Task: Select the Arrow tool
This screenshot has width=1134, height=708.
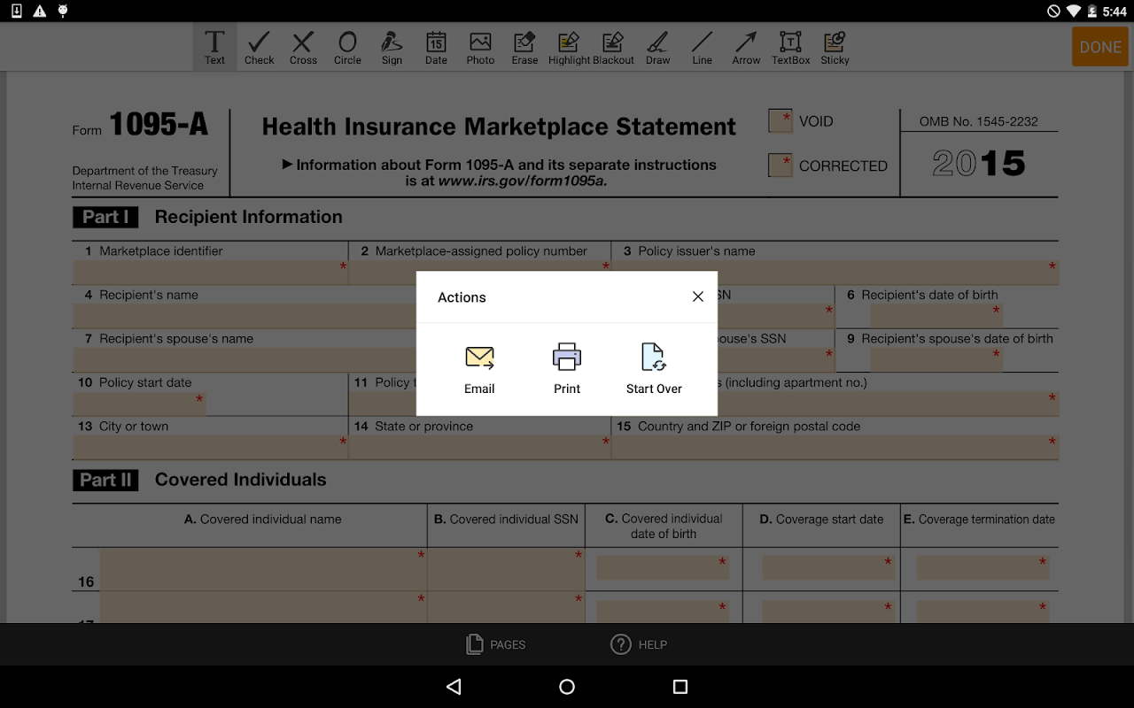Action: coord(746,47)
